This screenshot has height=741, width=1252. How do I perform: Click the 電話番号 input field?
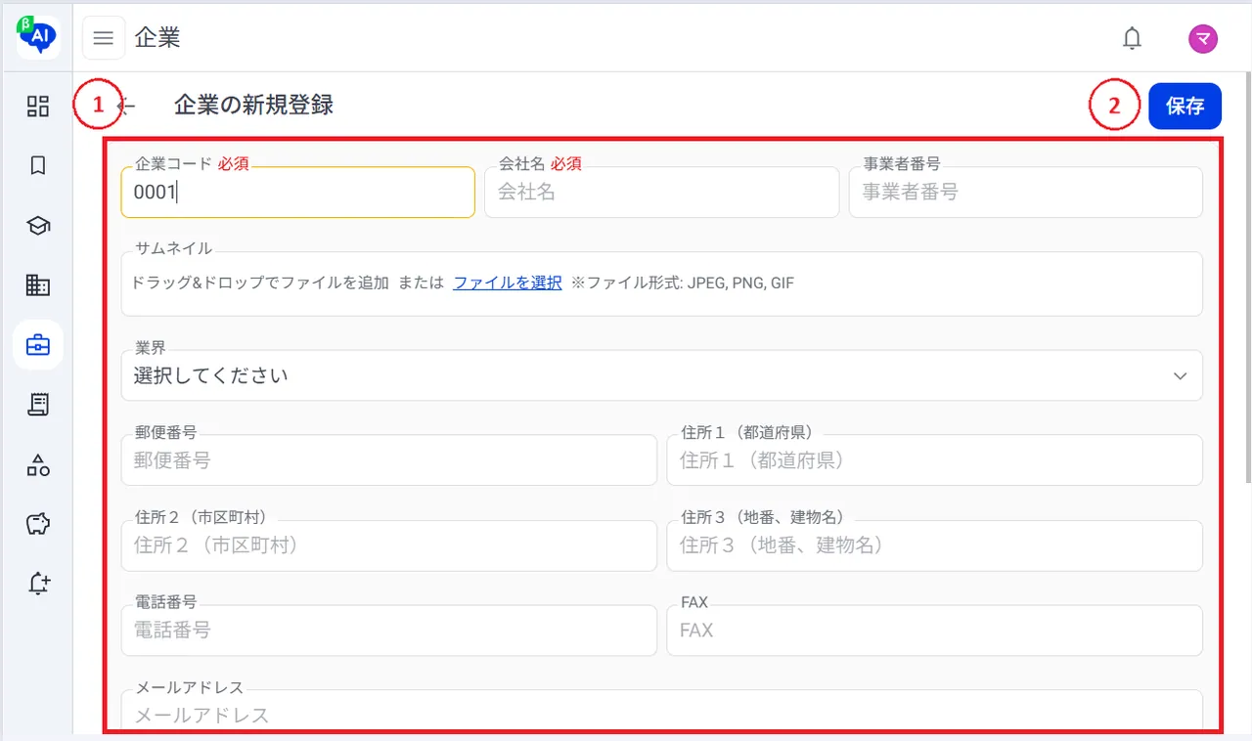pos(389,630)
